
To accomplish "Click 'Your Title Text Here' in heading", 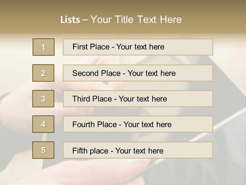I will point(136,20).
